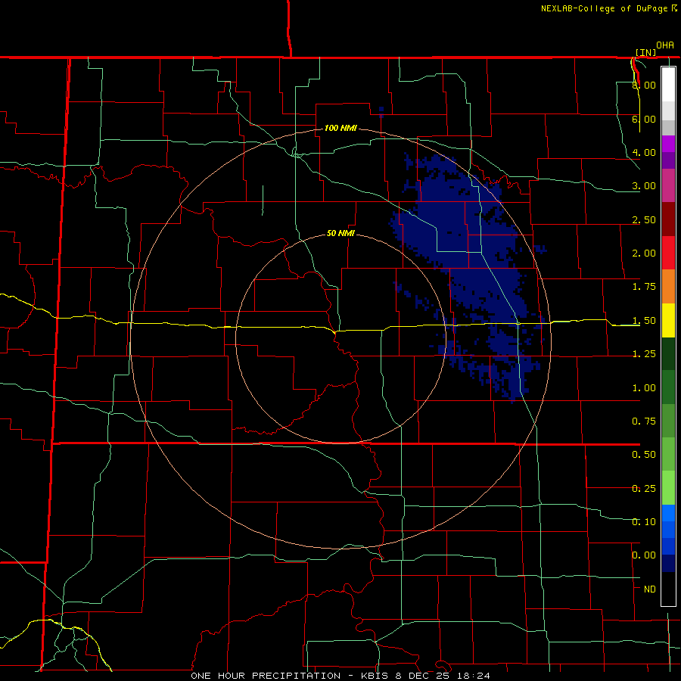Pick the black ND swatch in the legend
Image resolution: width=681 pixels, height=681 pixels.
pos(668,589)
